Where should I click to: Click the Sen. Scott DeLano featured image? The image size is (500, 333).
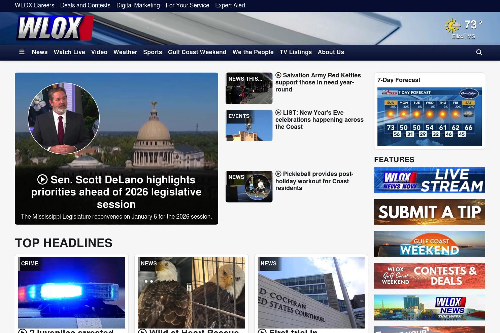point(116,149)
